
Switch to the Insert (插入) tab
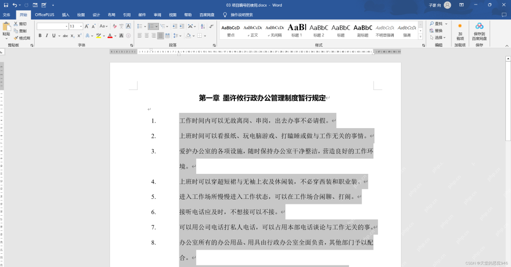click(66, 15)
